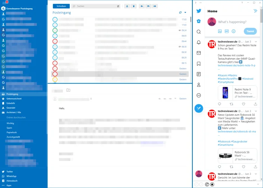This screenshot has width=263, height=188.
Task: Open the Posteingang dropdown arrow next to refresh
Action: (185, 12)
